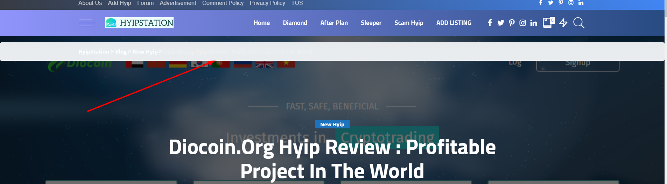Select the After Plan menu item
Screen dimensions: 667x184
(x=334, y=23)
